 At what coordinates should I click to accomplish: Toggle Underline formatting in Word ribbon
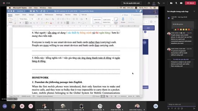pyautogui.click(x=26, y=23)
